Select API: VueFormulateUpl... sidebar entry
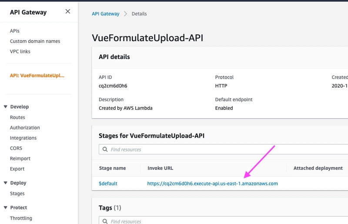This screenshot has height=224, width=348. [x=37, y=76]
